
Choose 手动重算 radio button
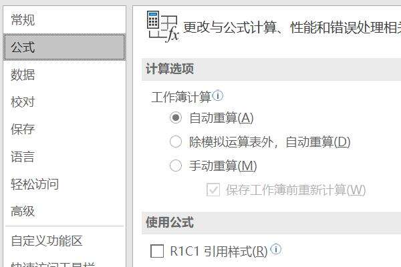pyautogui.click(x=176, y=166)
